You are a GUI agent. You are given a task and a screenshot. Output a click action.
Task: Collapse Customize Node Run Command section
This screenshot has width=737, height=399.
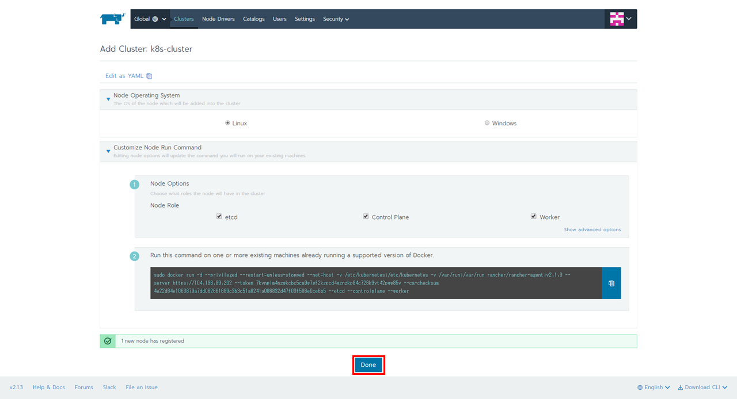[x=108, y=151]
